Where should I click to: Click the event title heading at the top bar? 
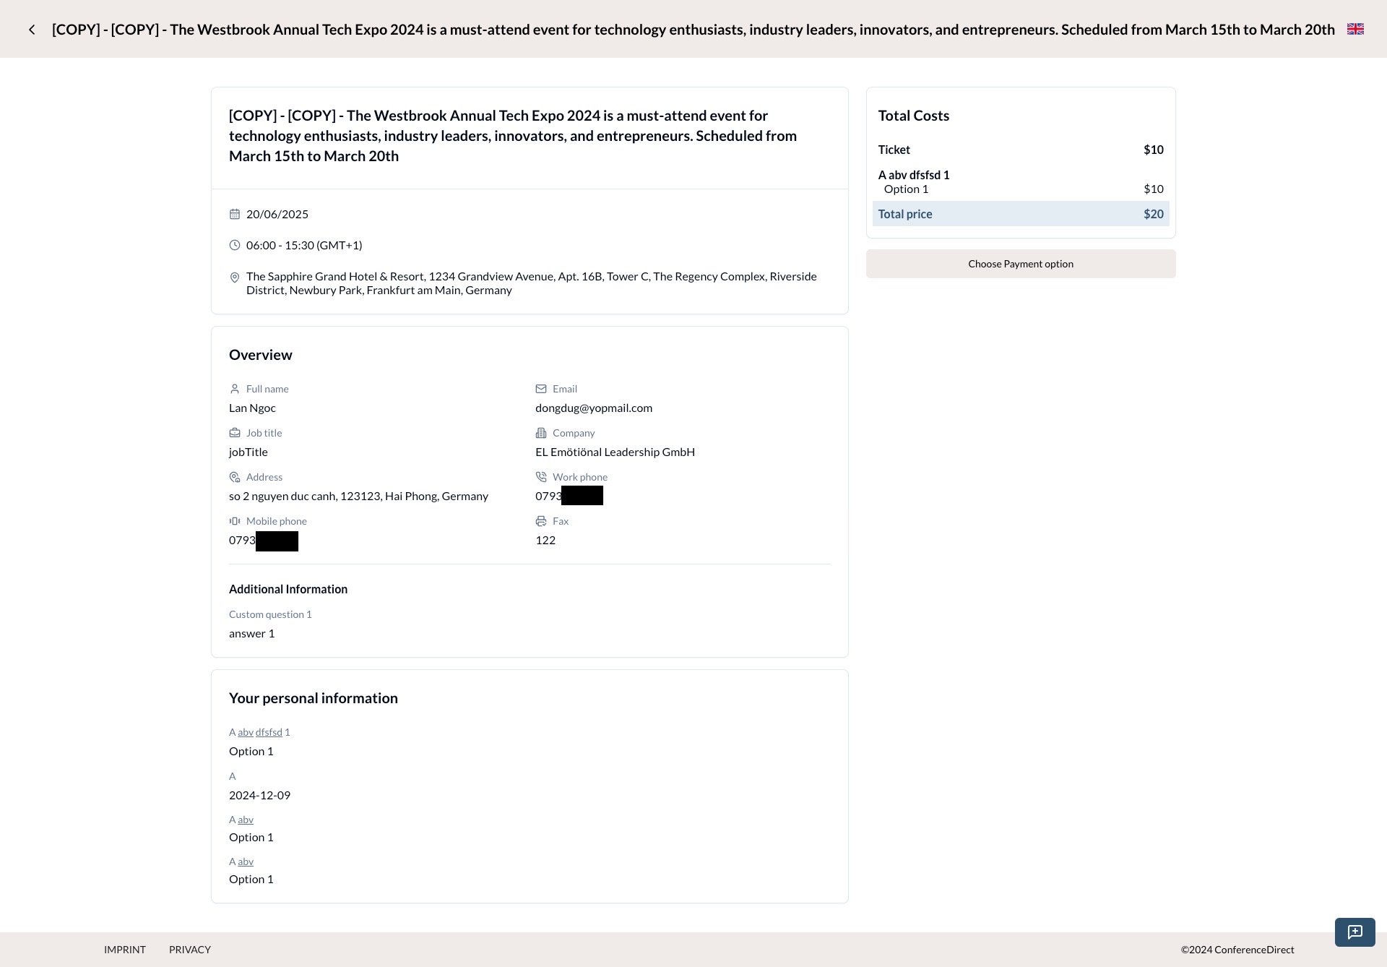pyautogui.click(x=693, y=30)
